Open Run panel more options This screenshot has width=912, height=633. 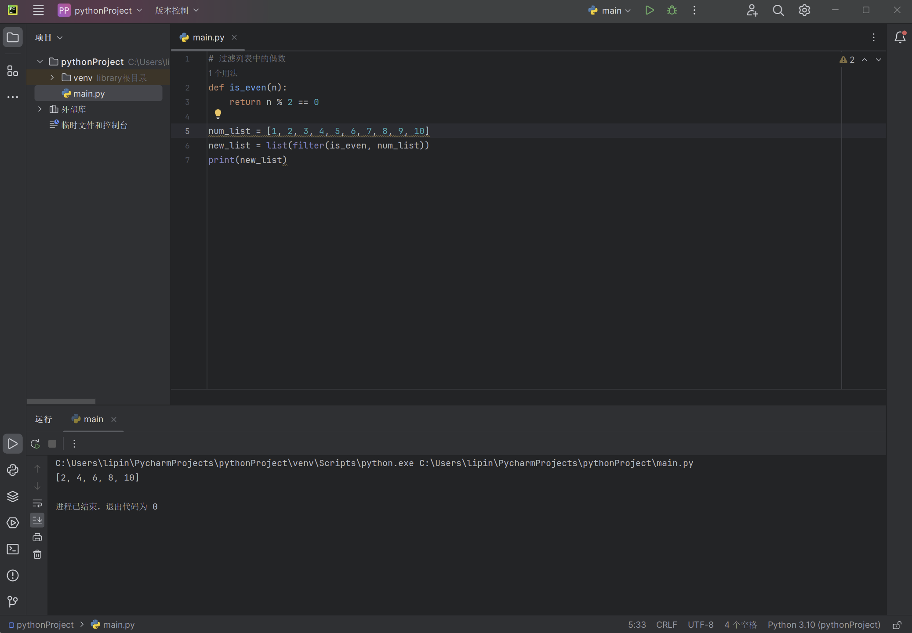74,444
